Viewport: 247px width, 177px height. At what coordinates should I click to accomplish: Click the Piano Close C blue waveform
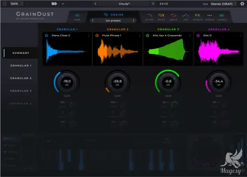(x=67, y=51)
